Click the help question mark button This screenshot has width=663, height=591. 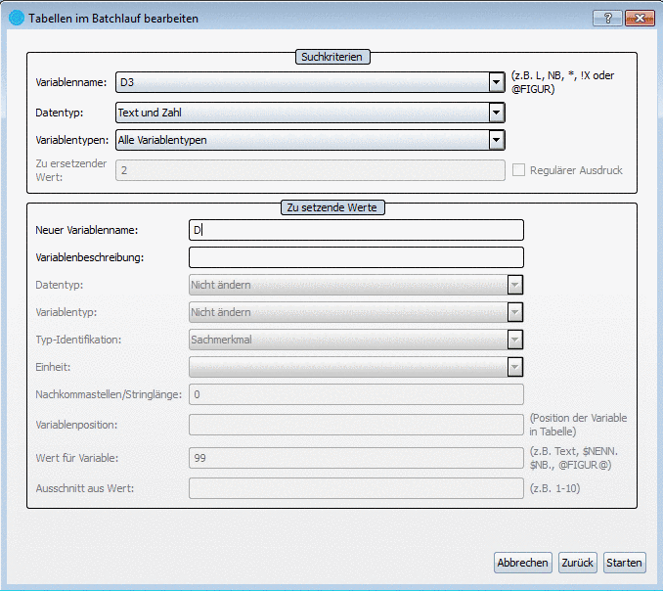click(607, 19)
